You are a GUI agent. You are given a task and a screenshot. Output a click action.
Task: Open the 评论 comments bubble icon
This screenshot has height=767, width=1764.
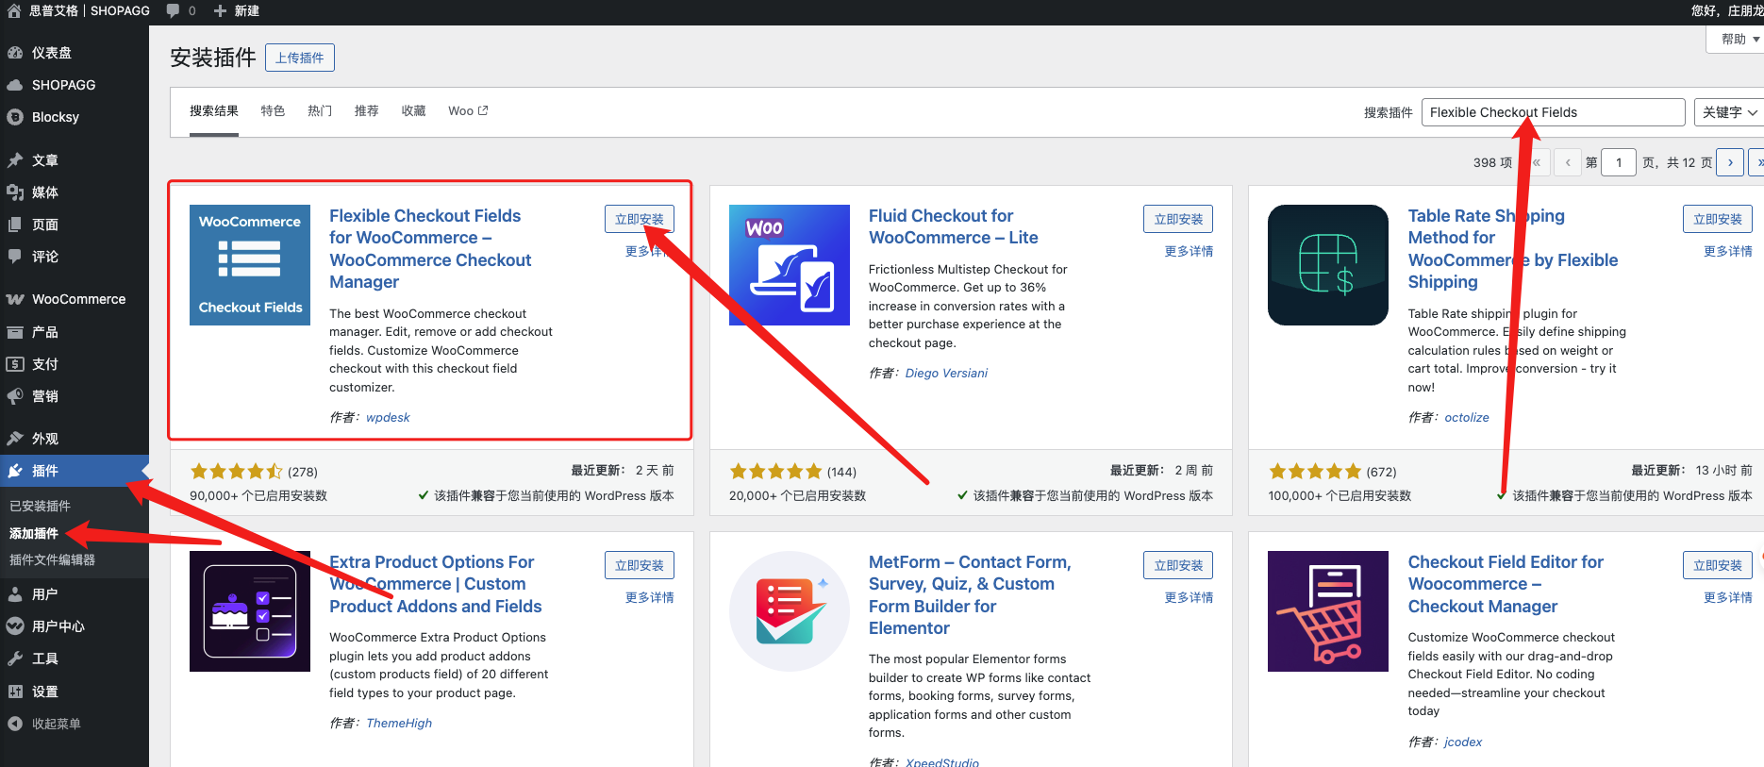pyautogui.click(x=15, y=257)
